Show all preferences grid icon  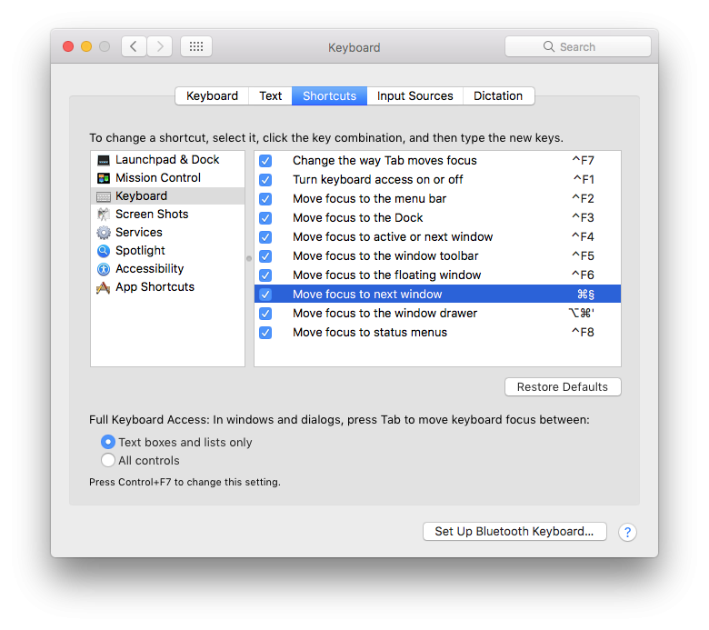196,46
